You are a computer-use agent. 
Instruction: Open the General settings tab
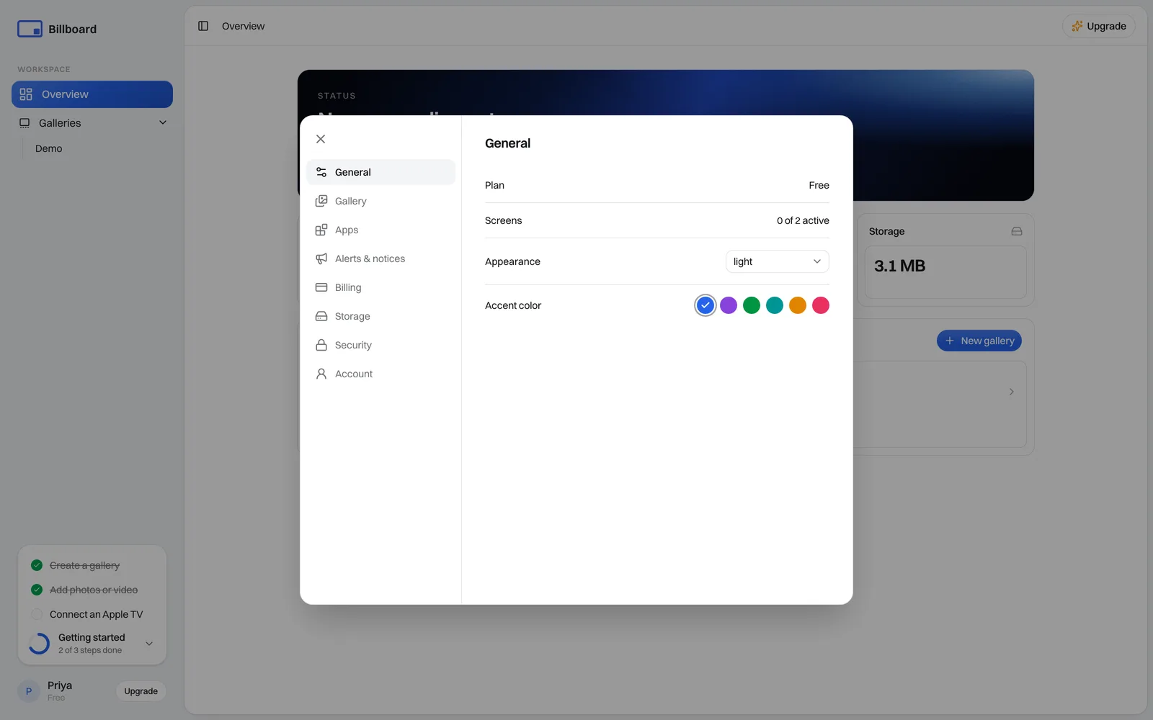tap(380, 172)
